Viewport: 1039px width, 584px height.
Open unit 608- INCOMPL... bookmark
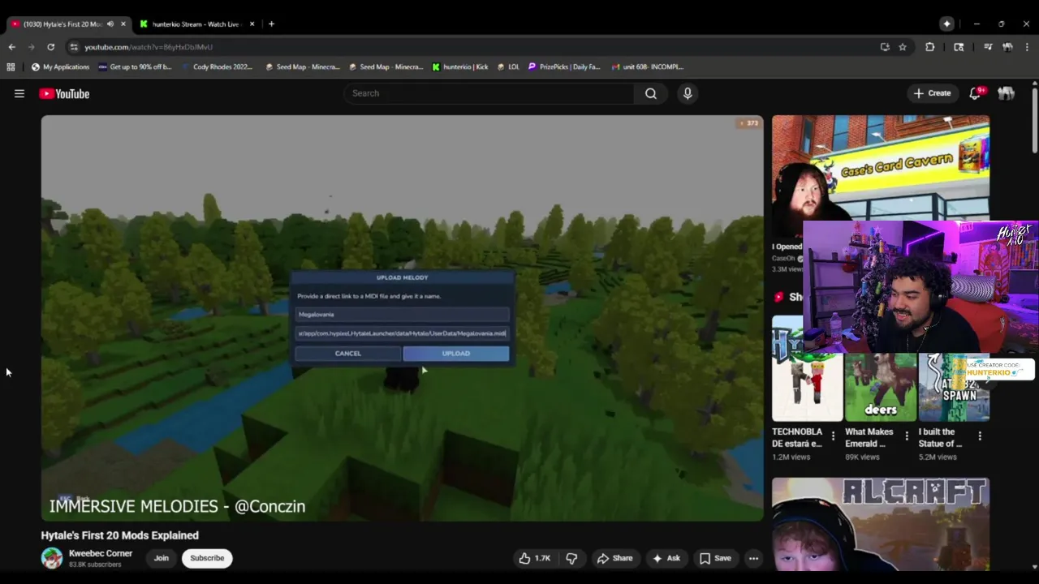click(648, 67)
